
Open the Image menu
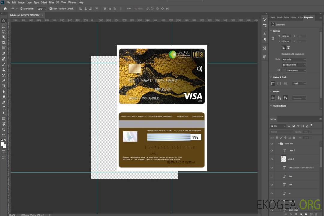(21, 2)
